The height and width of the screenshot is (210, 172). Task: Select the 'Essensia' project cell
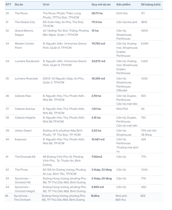click(x=21, y=139)
